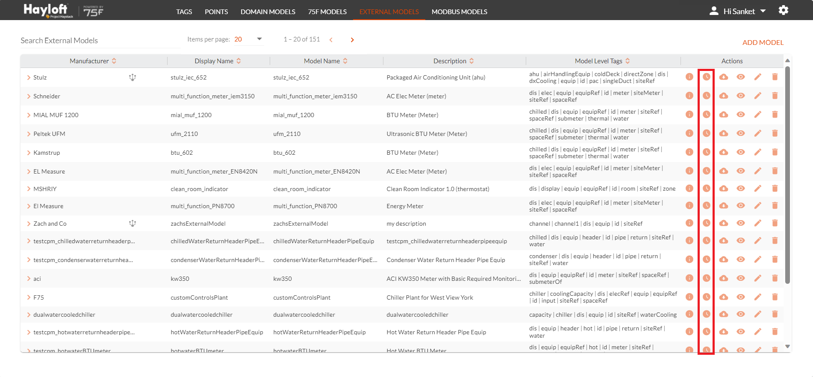
Task: Click the scrollbar down arrow
Action: point(787,347)
